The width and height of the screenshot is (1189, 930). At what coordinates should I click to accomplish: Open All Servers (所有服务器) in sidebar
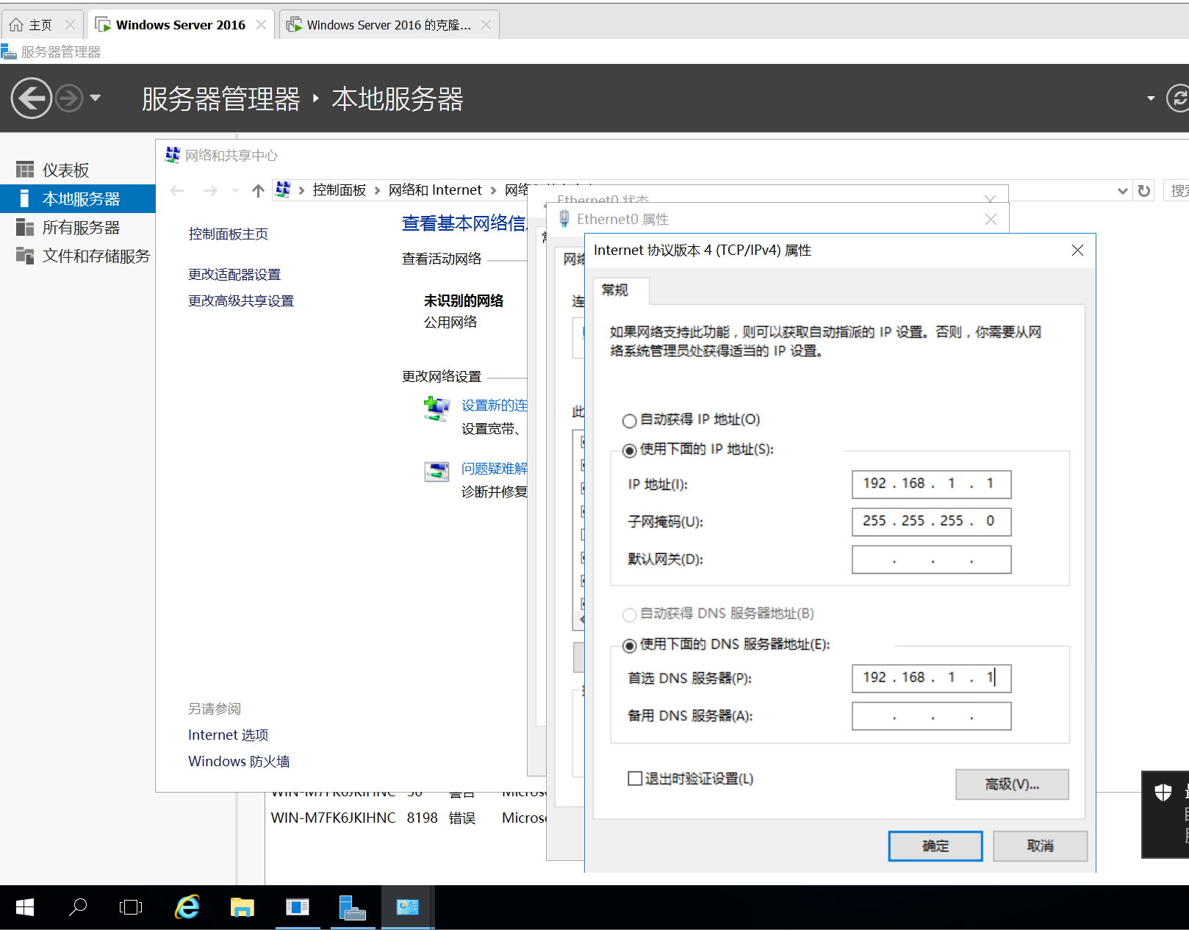(x=78, y=227)
